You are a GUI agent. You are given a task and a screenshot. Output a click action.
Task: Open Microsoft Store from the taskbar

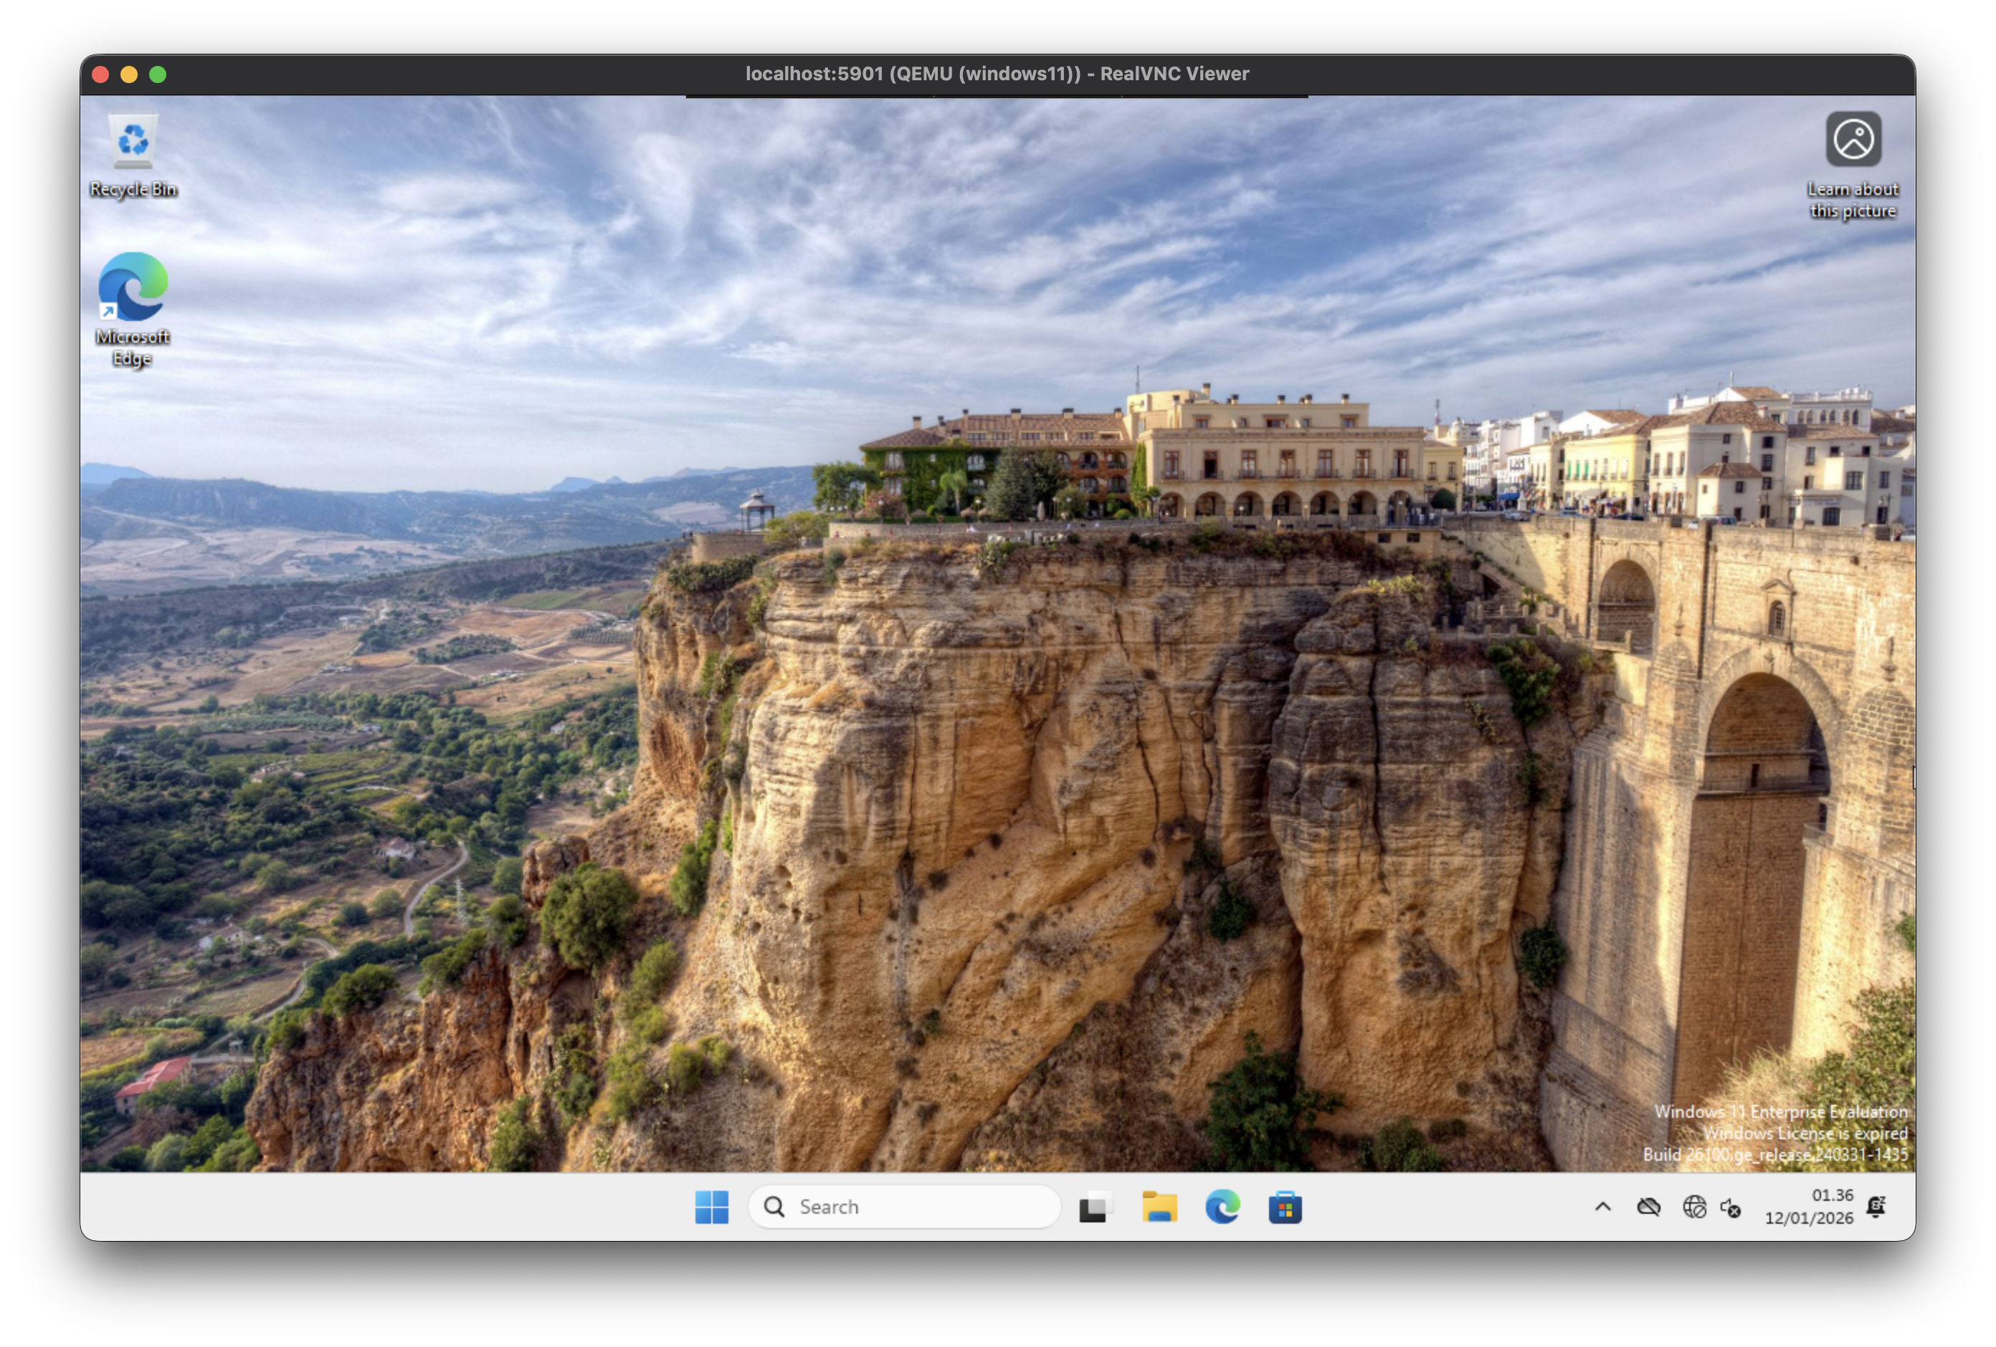click(1285, 1206)
